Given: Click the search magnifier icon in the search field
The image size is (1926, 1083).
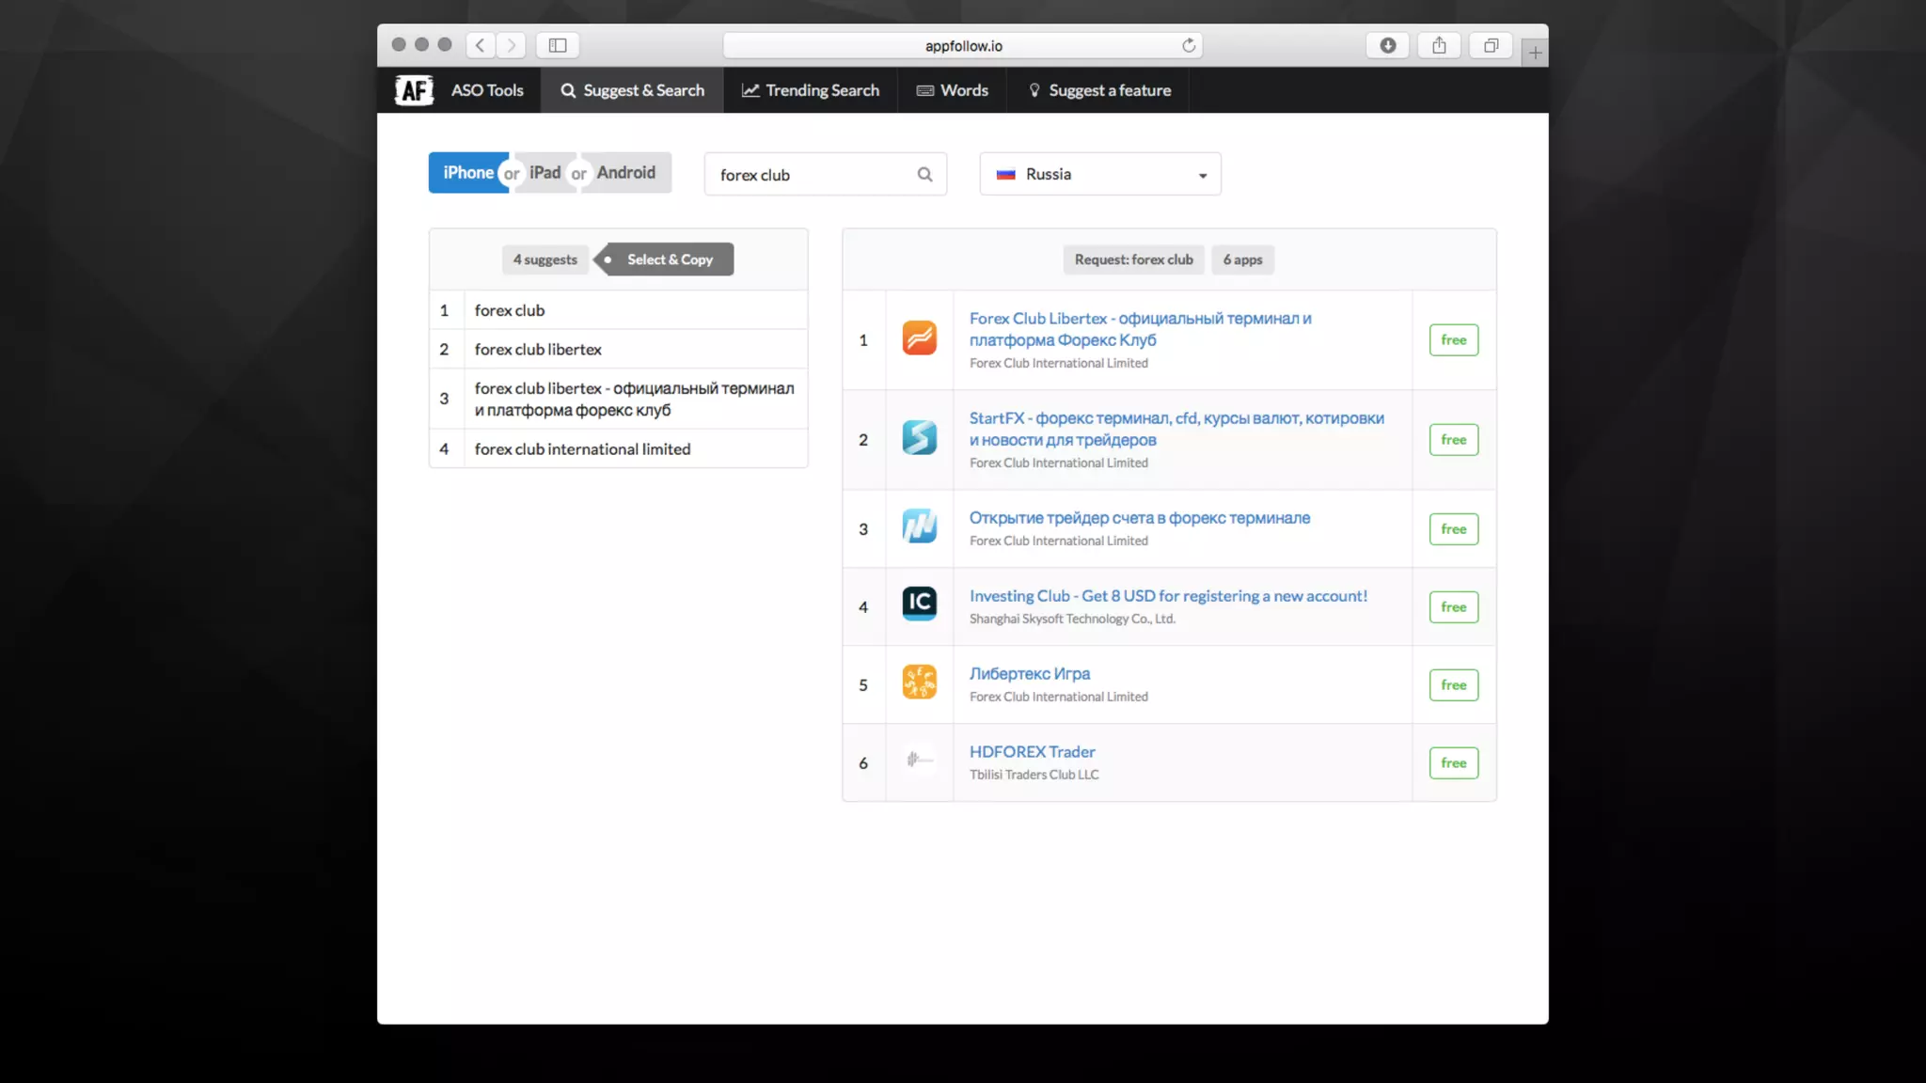Looking at the screenshot, I should coord(924,174).
